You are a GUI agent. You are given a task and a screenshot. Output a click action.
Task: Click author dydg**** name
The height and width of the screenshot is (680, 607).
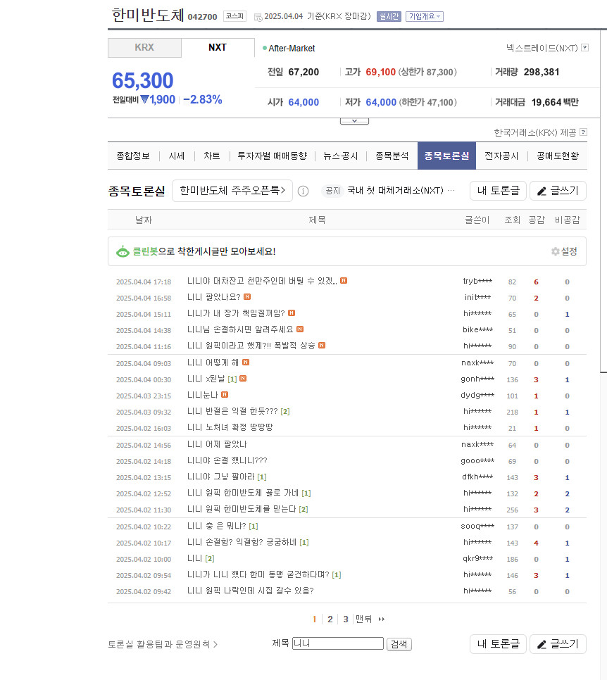point(477,395)
